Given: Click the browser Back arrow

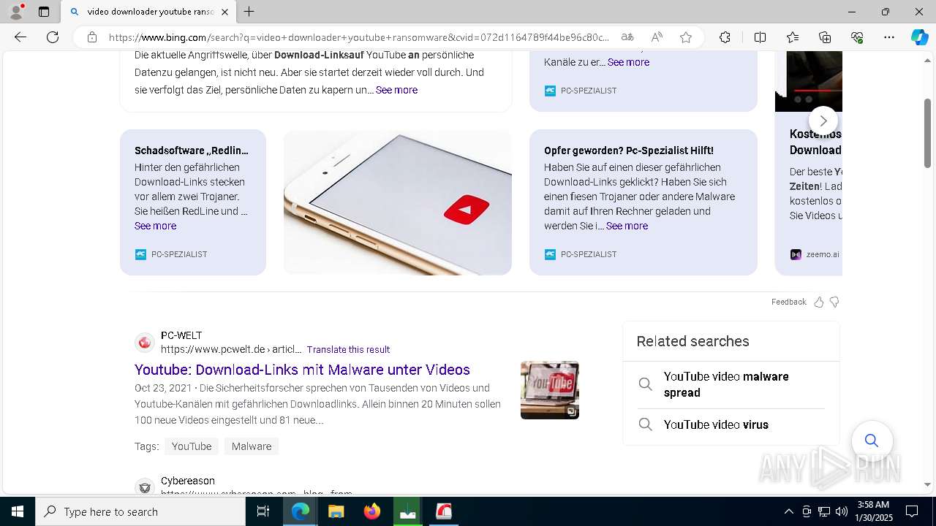Looking at the screenshot, I should click(20, 37).
